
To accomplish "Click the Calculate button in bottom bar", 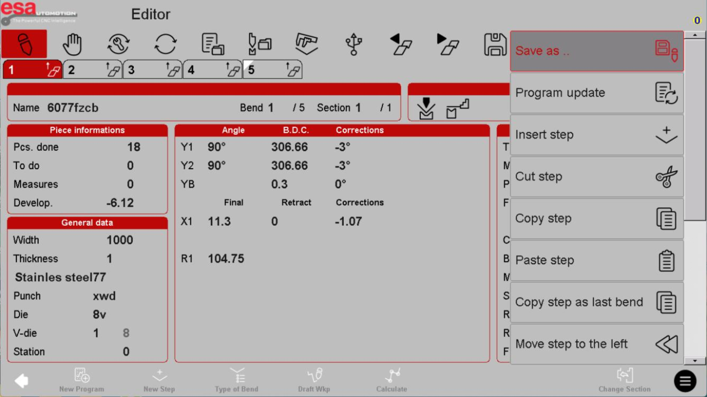I will pos(392,380).
